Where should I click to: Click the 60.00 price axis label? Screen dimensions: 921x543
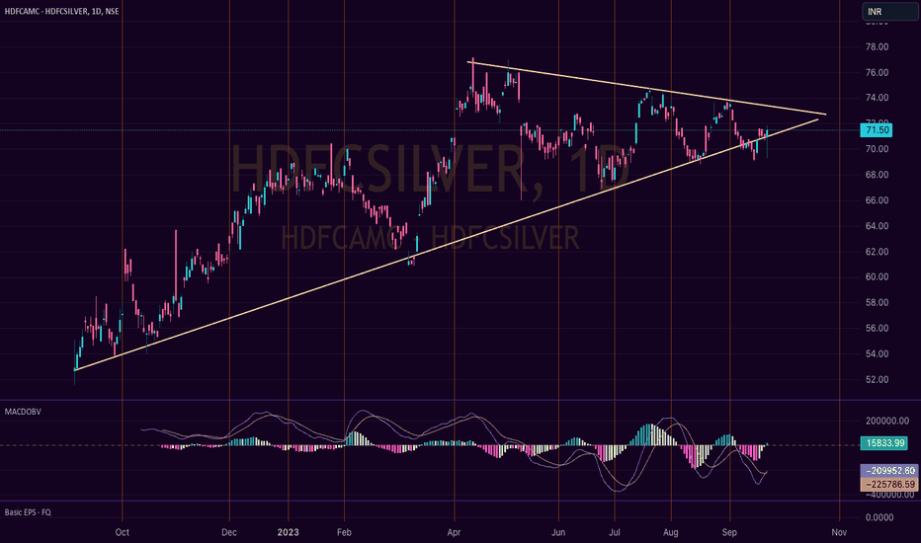coord(877,277)
